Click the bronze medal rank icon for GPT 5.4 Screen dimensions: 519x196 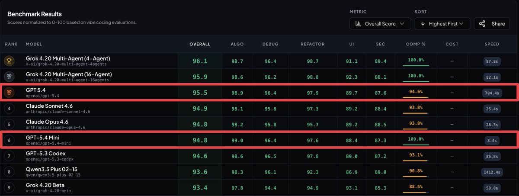10,92
